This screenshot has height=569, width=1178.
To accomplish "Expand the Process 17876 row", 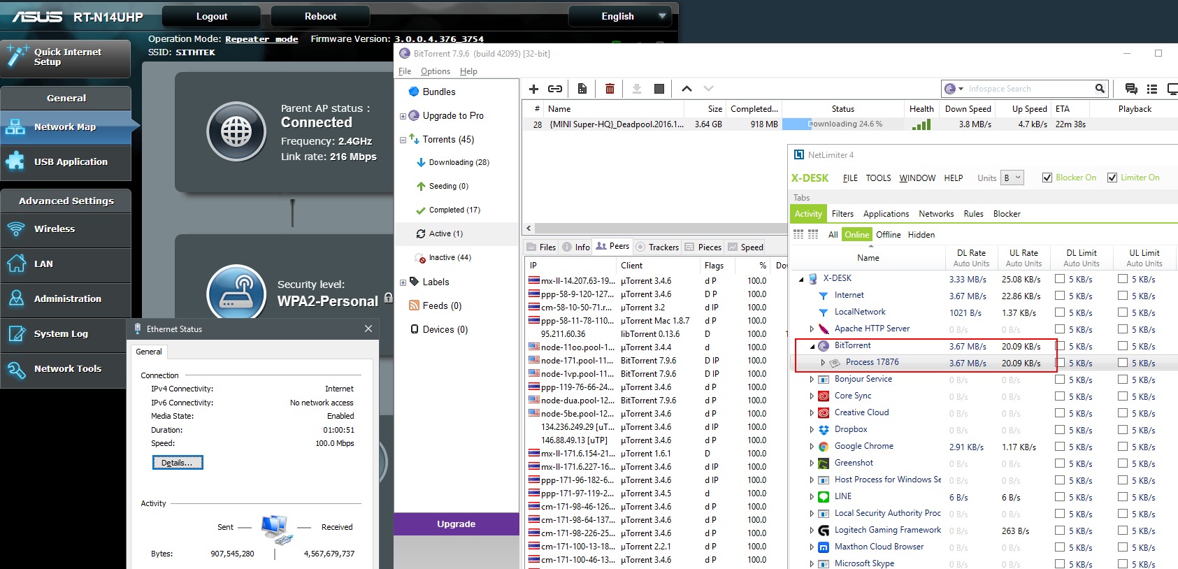I will click(x=823, y=363).
